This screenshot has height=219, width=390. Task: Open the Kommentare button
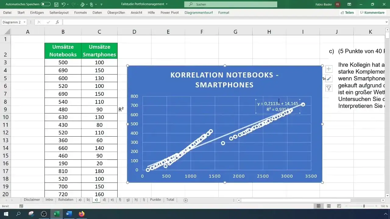tap(372, 13)
